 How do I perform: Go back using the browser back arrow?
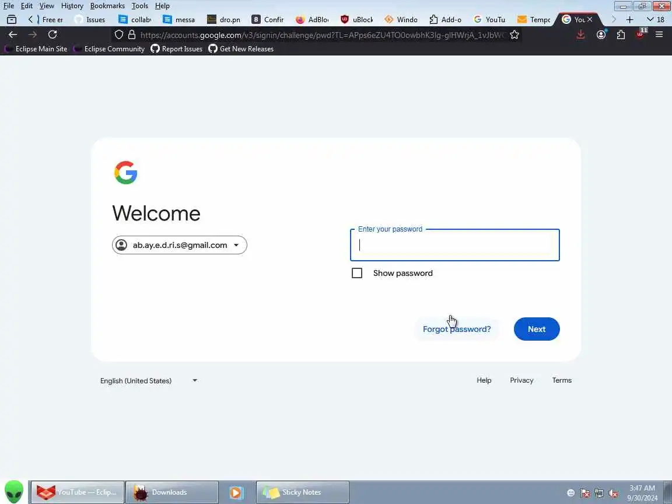tap(13, 35)
